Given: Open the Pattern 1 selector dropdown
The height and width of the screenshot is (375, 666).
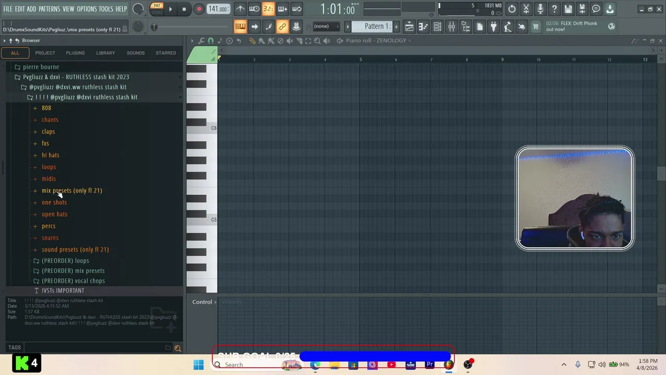Looking at the screenshot, I should (x=373, y=27).
